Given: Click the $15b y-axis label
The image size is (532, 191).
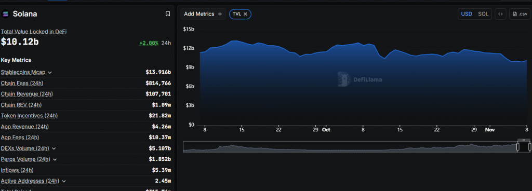Looking at the screenshot, I should pos(189,29).
